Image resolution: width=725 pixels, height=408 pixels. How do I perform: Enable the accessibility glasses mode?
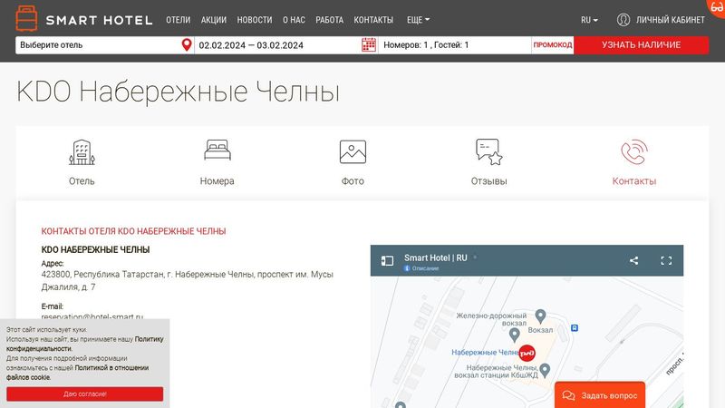click(716, 5)
